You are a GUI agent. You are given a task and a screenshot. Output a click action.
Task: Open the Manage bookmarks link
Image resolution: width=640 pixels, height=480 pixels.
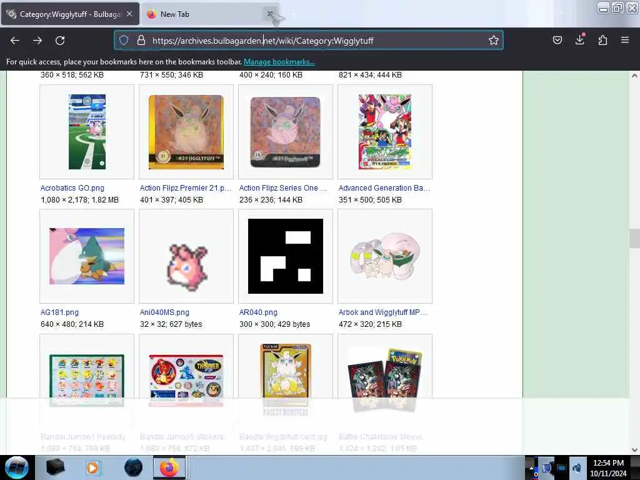point(279,62)
